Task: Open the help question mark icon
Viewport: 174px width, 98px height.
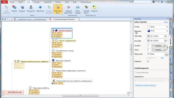Action: (x=162, y=2)
